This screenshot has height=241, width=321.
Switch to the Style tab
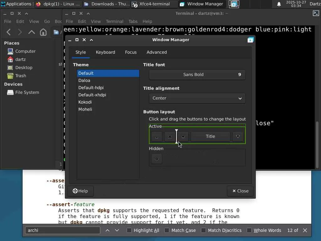tap(81, 52)
